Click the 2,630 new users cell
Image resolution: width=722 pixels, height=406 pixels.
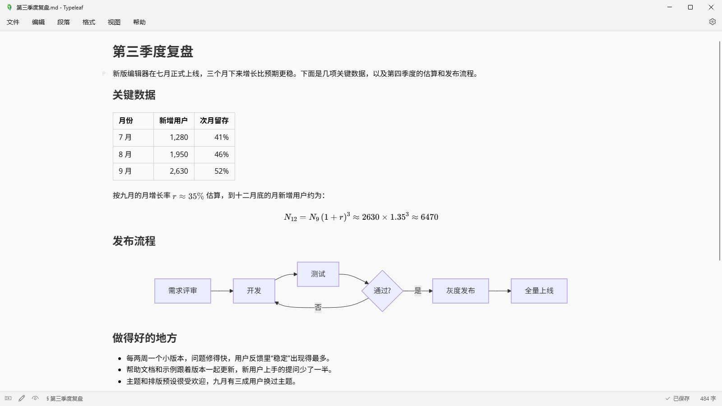pyautogui.click(x=174, y=171)
